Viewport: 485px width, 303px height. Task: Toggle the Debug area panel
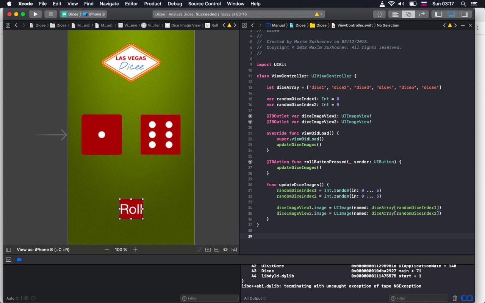(x=451, y=14)
